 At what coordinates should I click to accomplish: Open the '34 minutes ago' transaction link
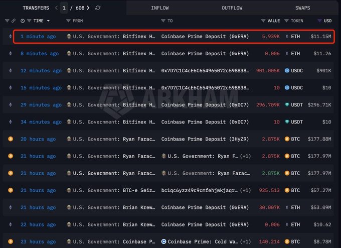coord(41,122)
